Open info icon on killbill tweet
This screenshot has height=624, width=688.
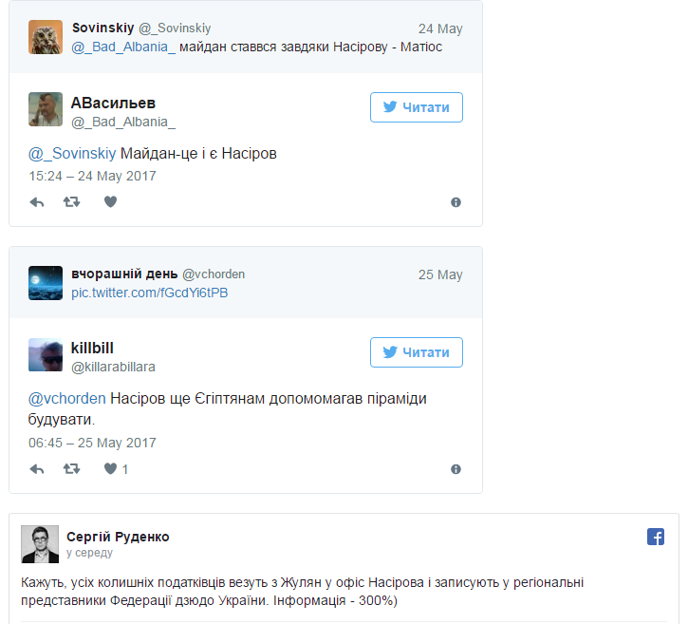tap(456, 469)
